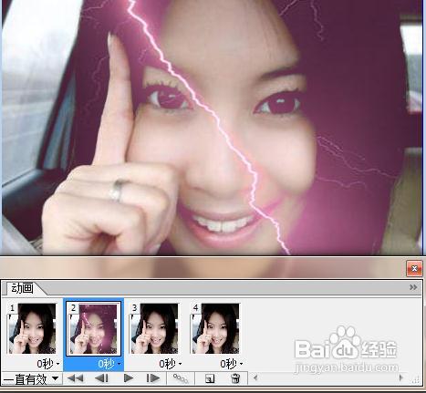Advance to next animation frame
426x393 pixels.
pos(153,378)
